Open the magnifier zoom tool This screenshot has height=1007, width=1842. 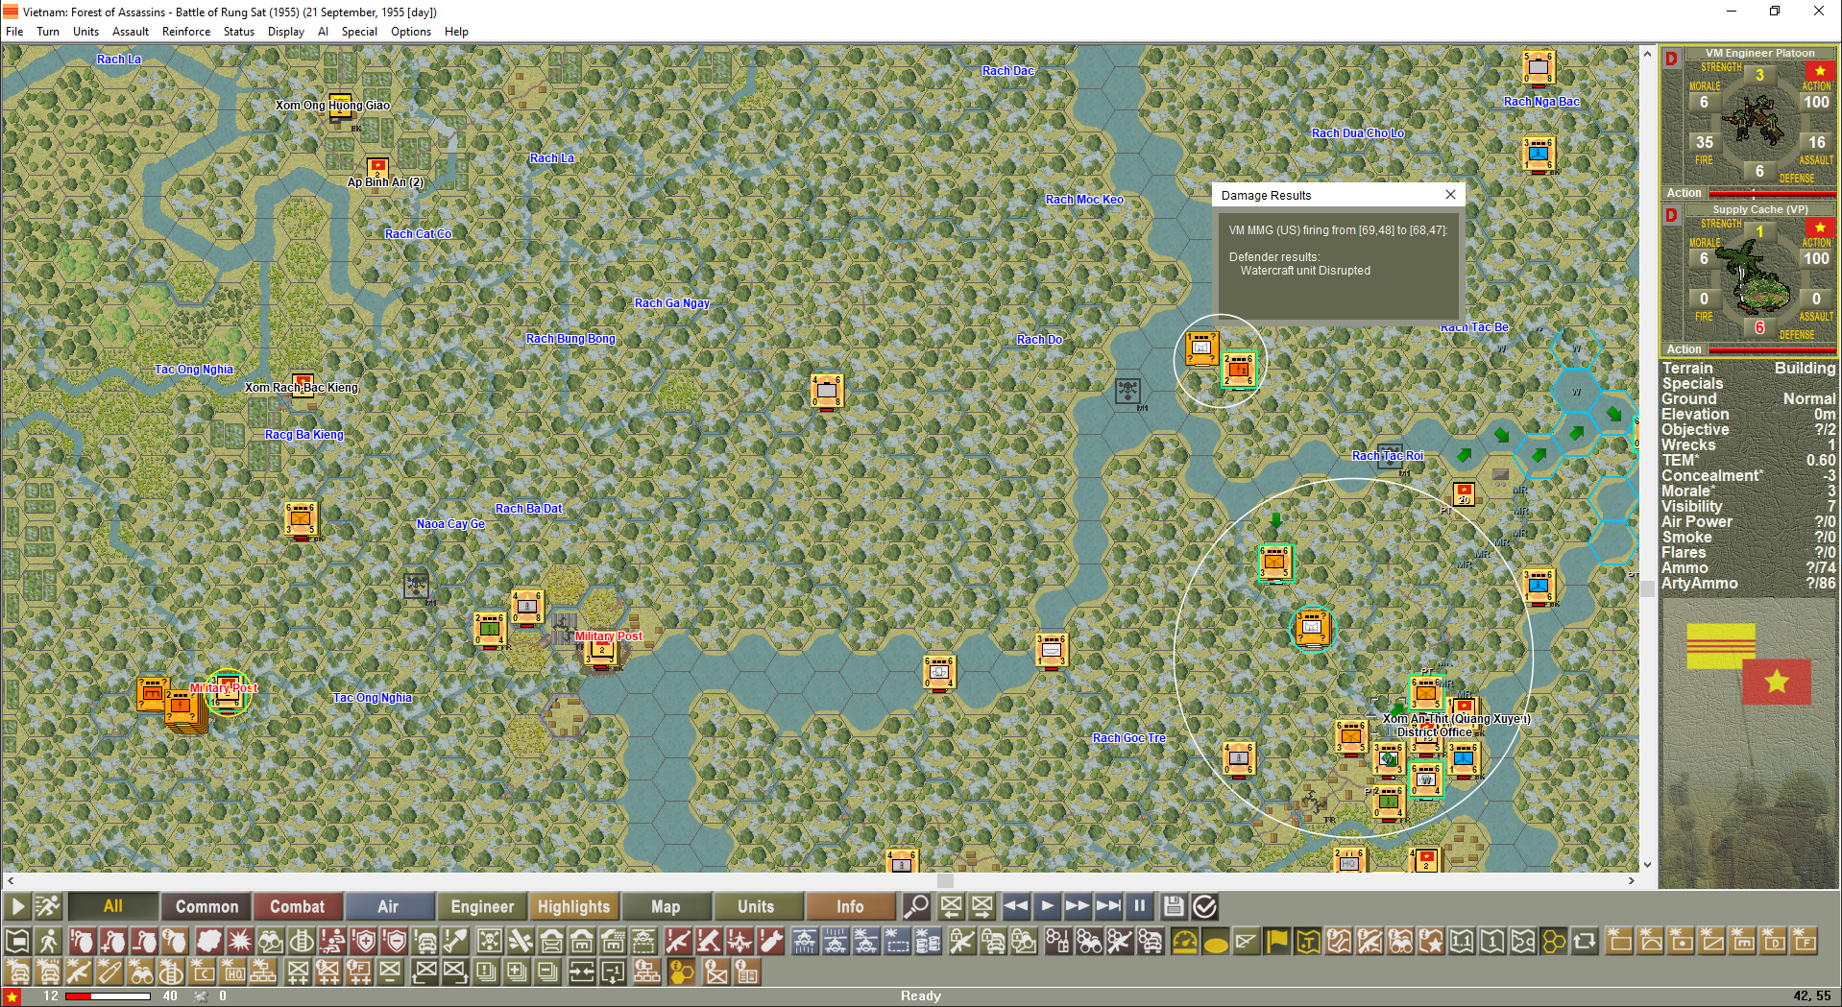tap(916, 906)
